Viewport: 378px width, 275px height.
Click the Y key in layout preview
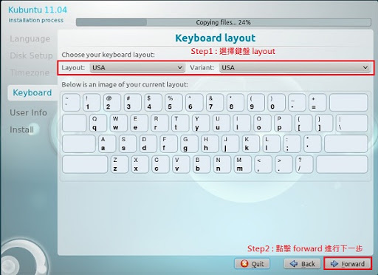pyautogui.click(x=201, y=123)
